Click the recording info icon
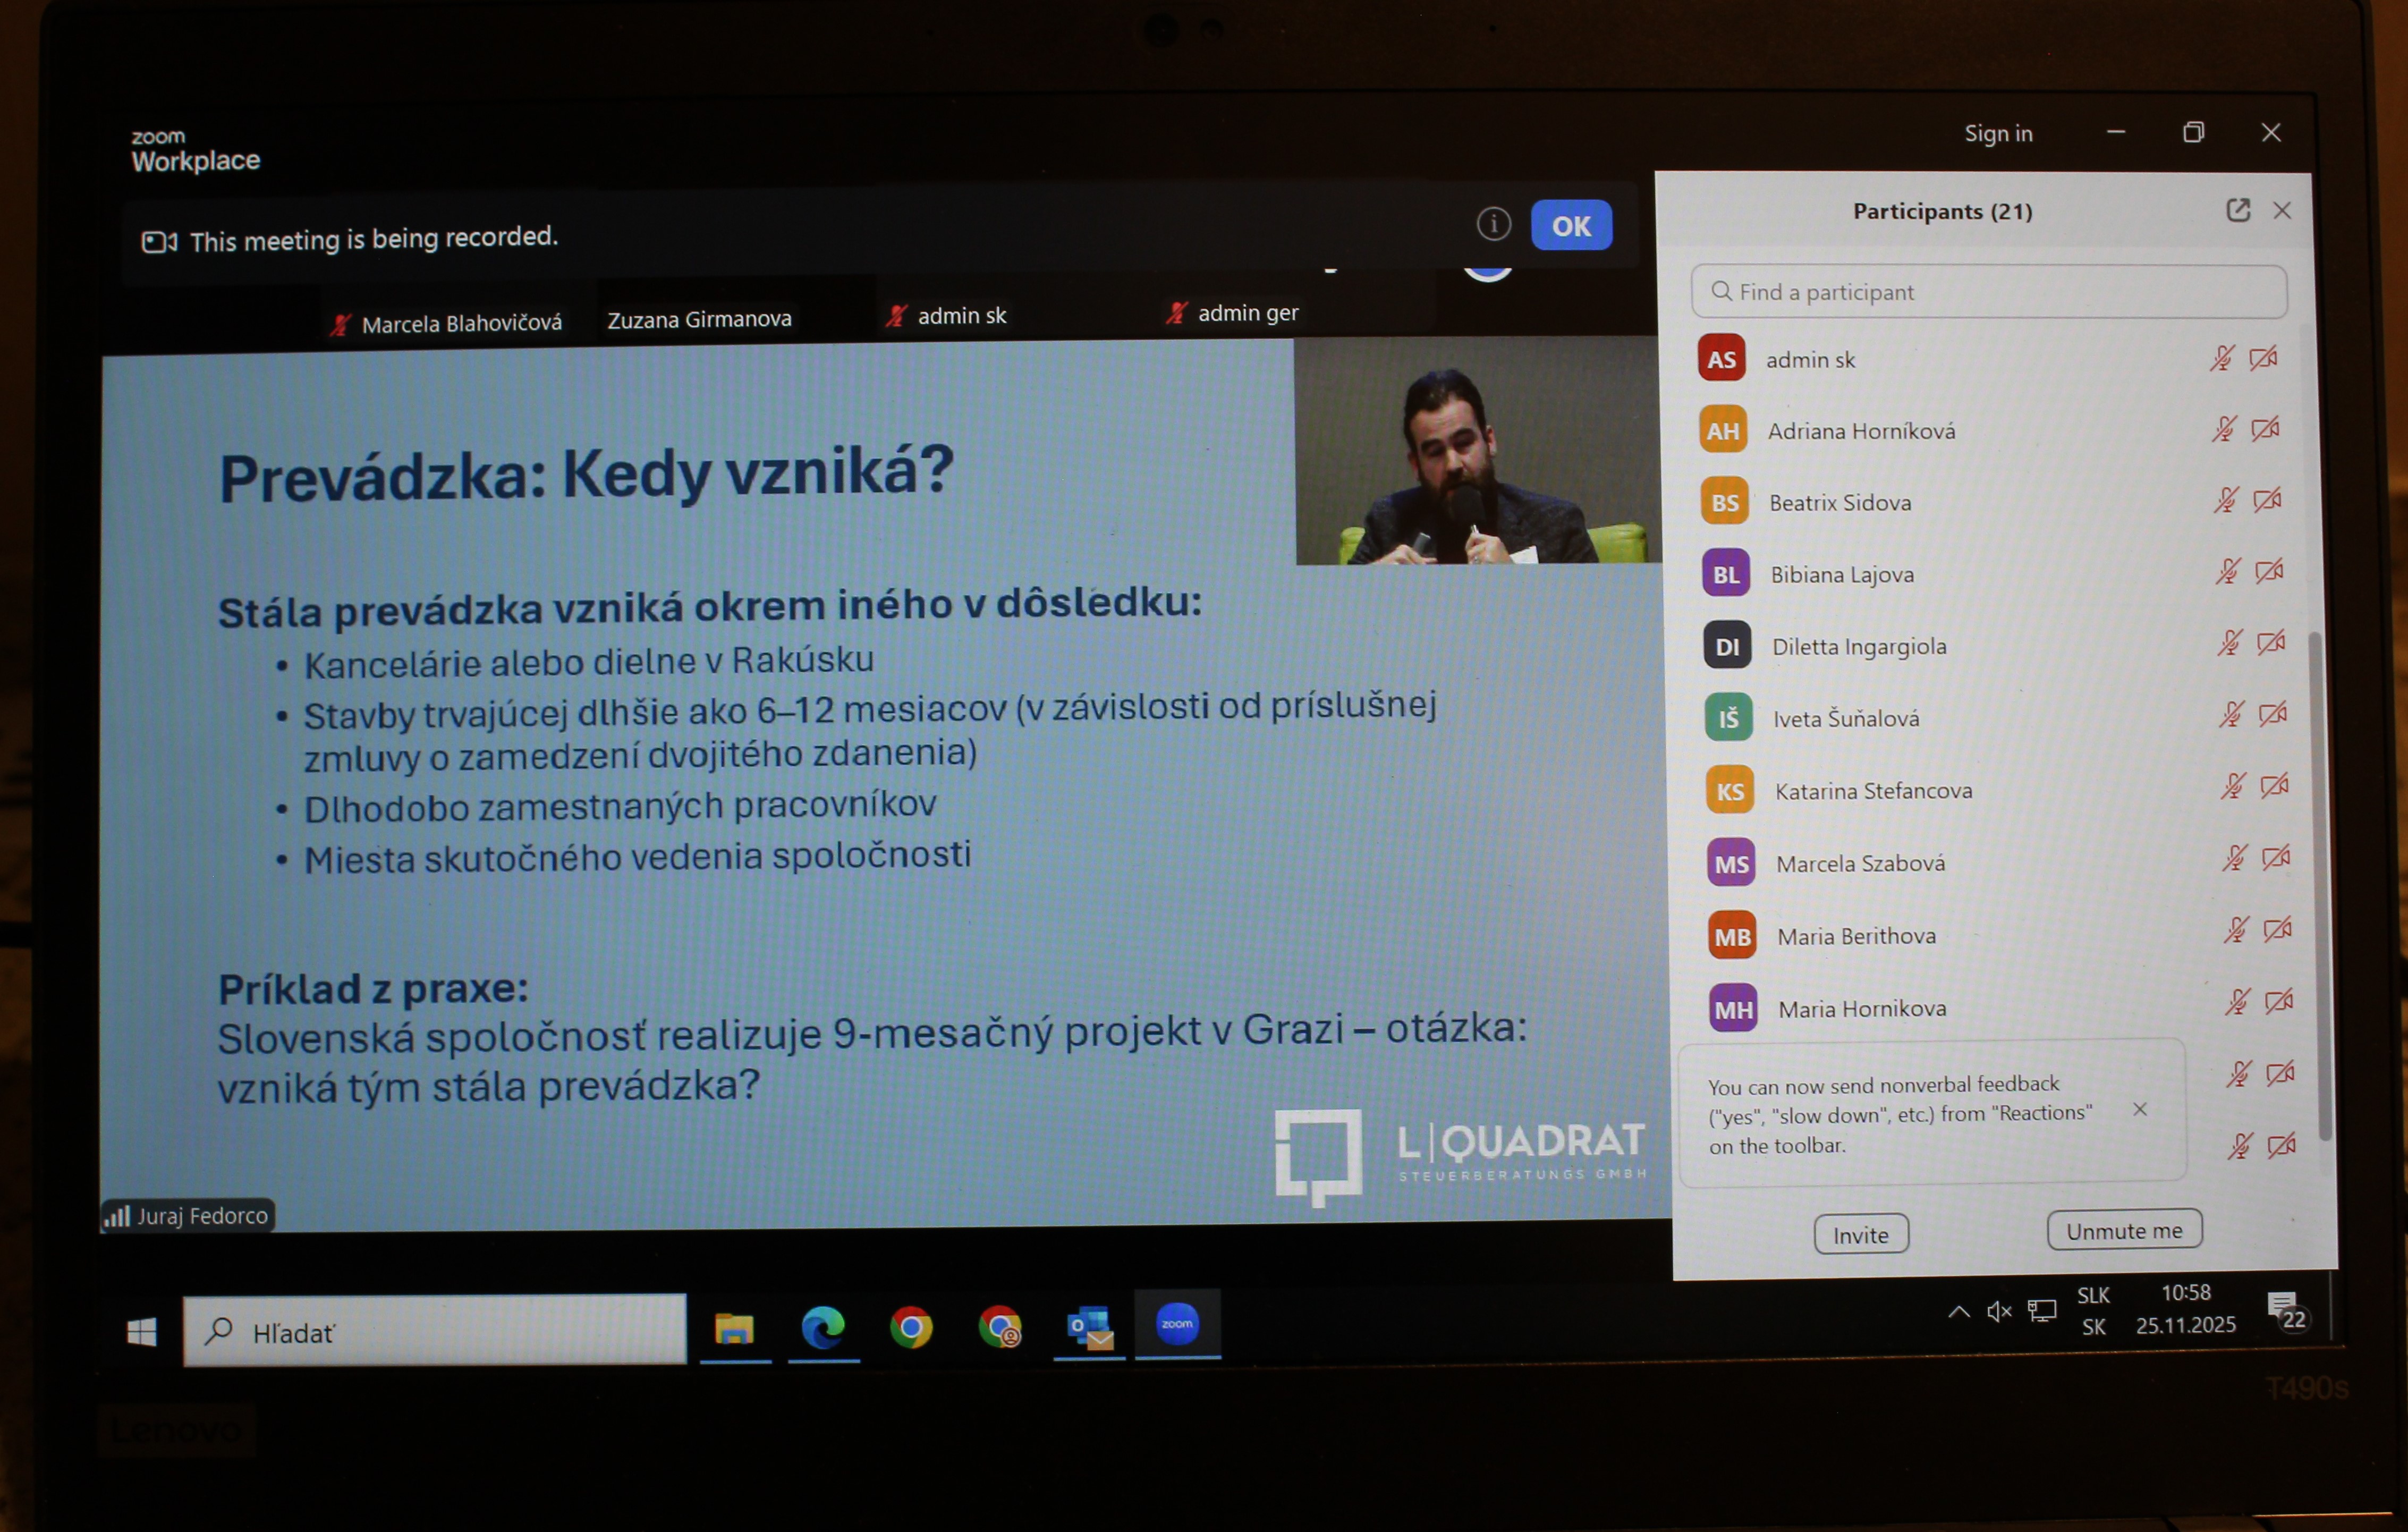2408x1532 pixels. point(1493,224)
